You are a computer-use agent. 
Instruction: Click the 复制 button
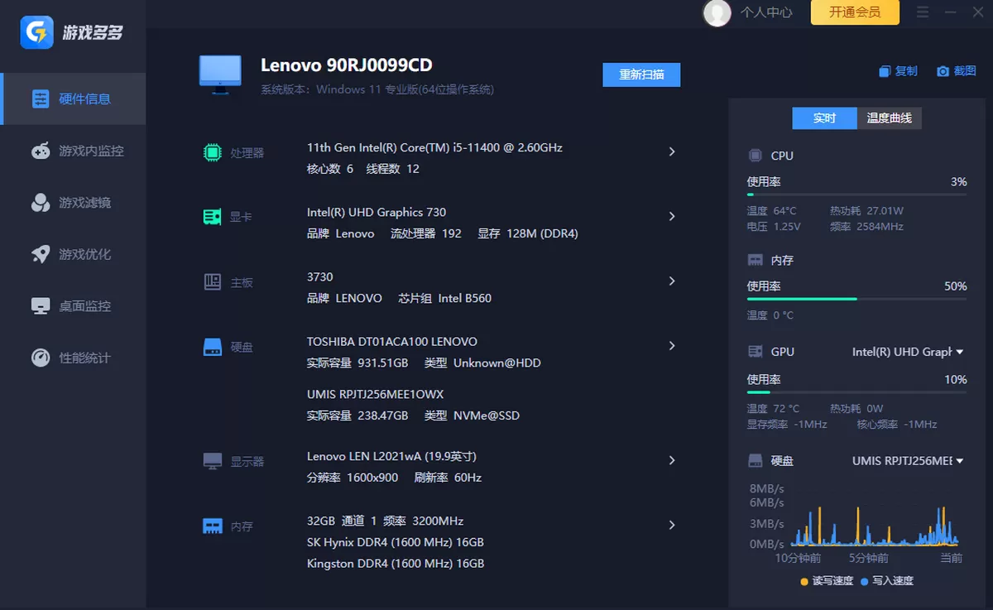(x=899, y=72)
